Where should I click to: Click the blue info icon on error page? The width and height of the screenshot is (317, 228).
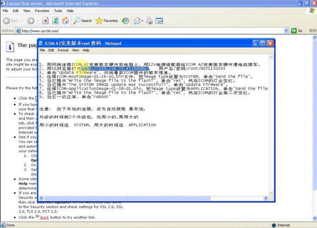10,47
